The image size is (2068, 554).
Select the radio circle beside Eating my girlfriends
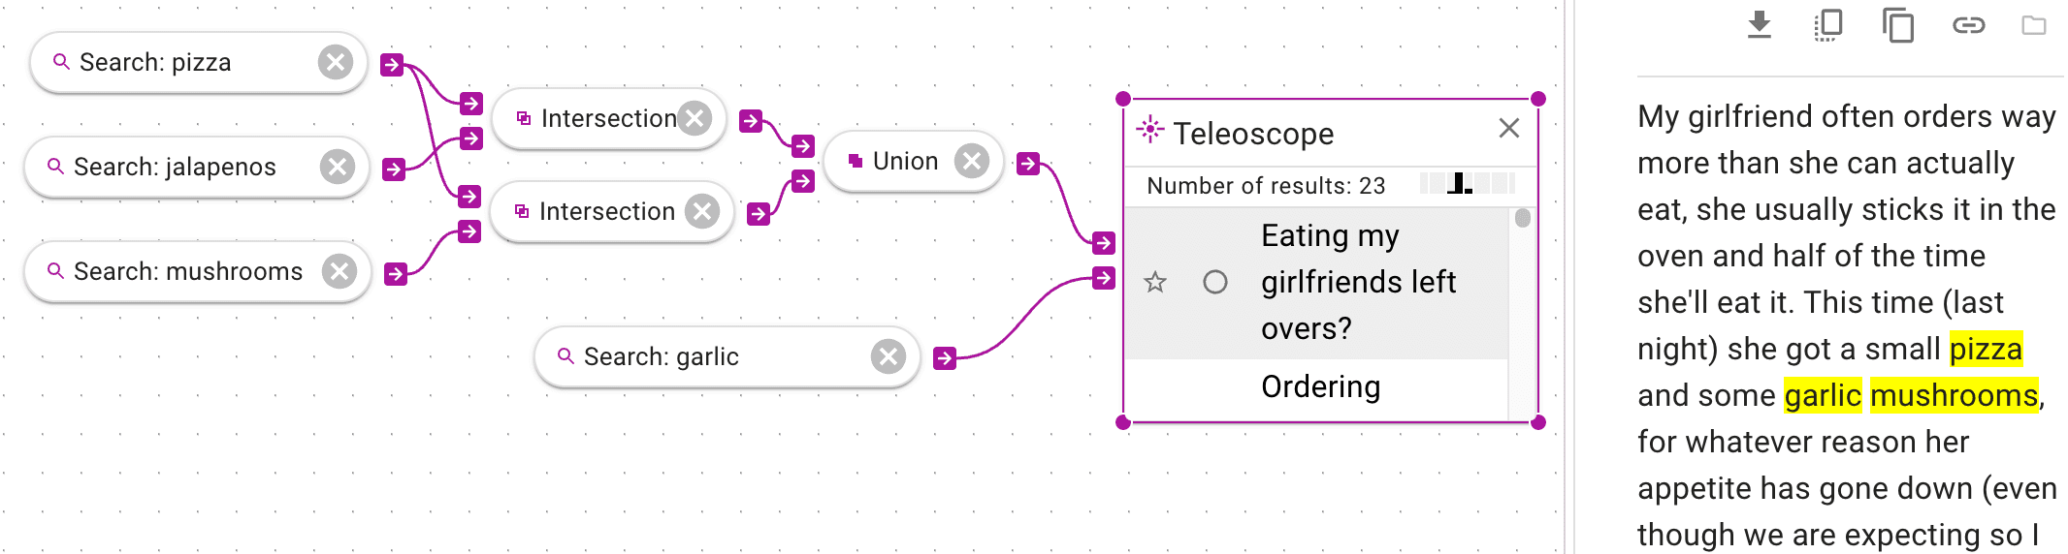point(1215,282)
